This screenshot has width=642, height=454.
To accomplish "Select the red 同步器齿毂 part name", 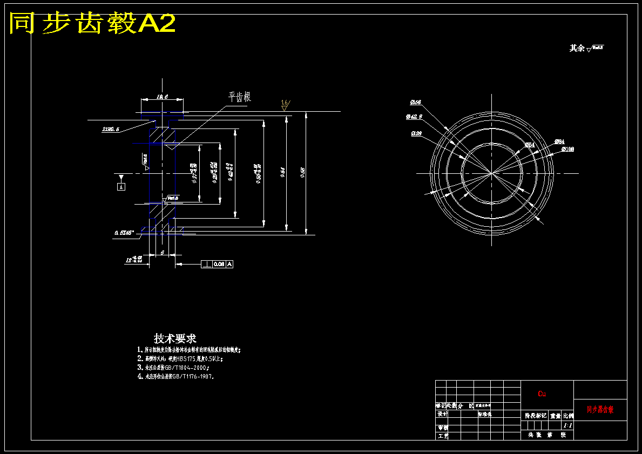I will [x=600, y=409].
